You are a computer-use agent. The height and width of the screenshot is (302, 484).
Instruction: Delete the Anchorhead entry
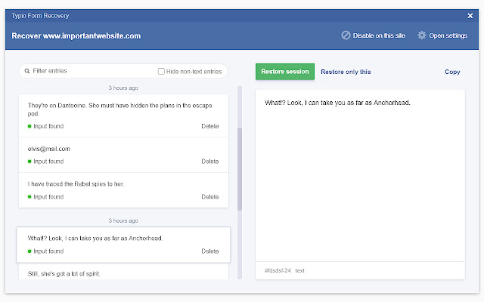click(x=209, y=251)
